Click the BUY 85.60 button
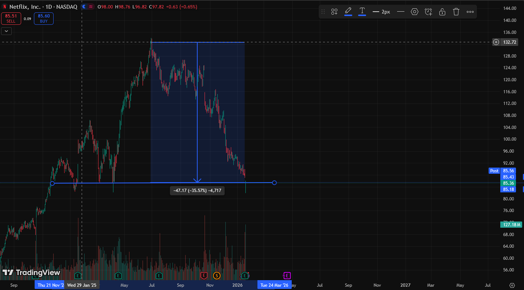 [44, 19]
